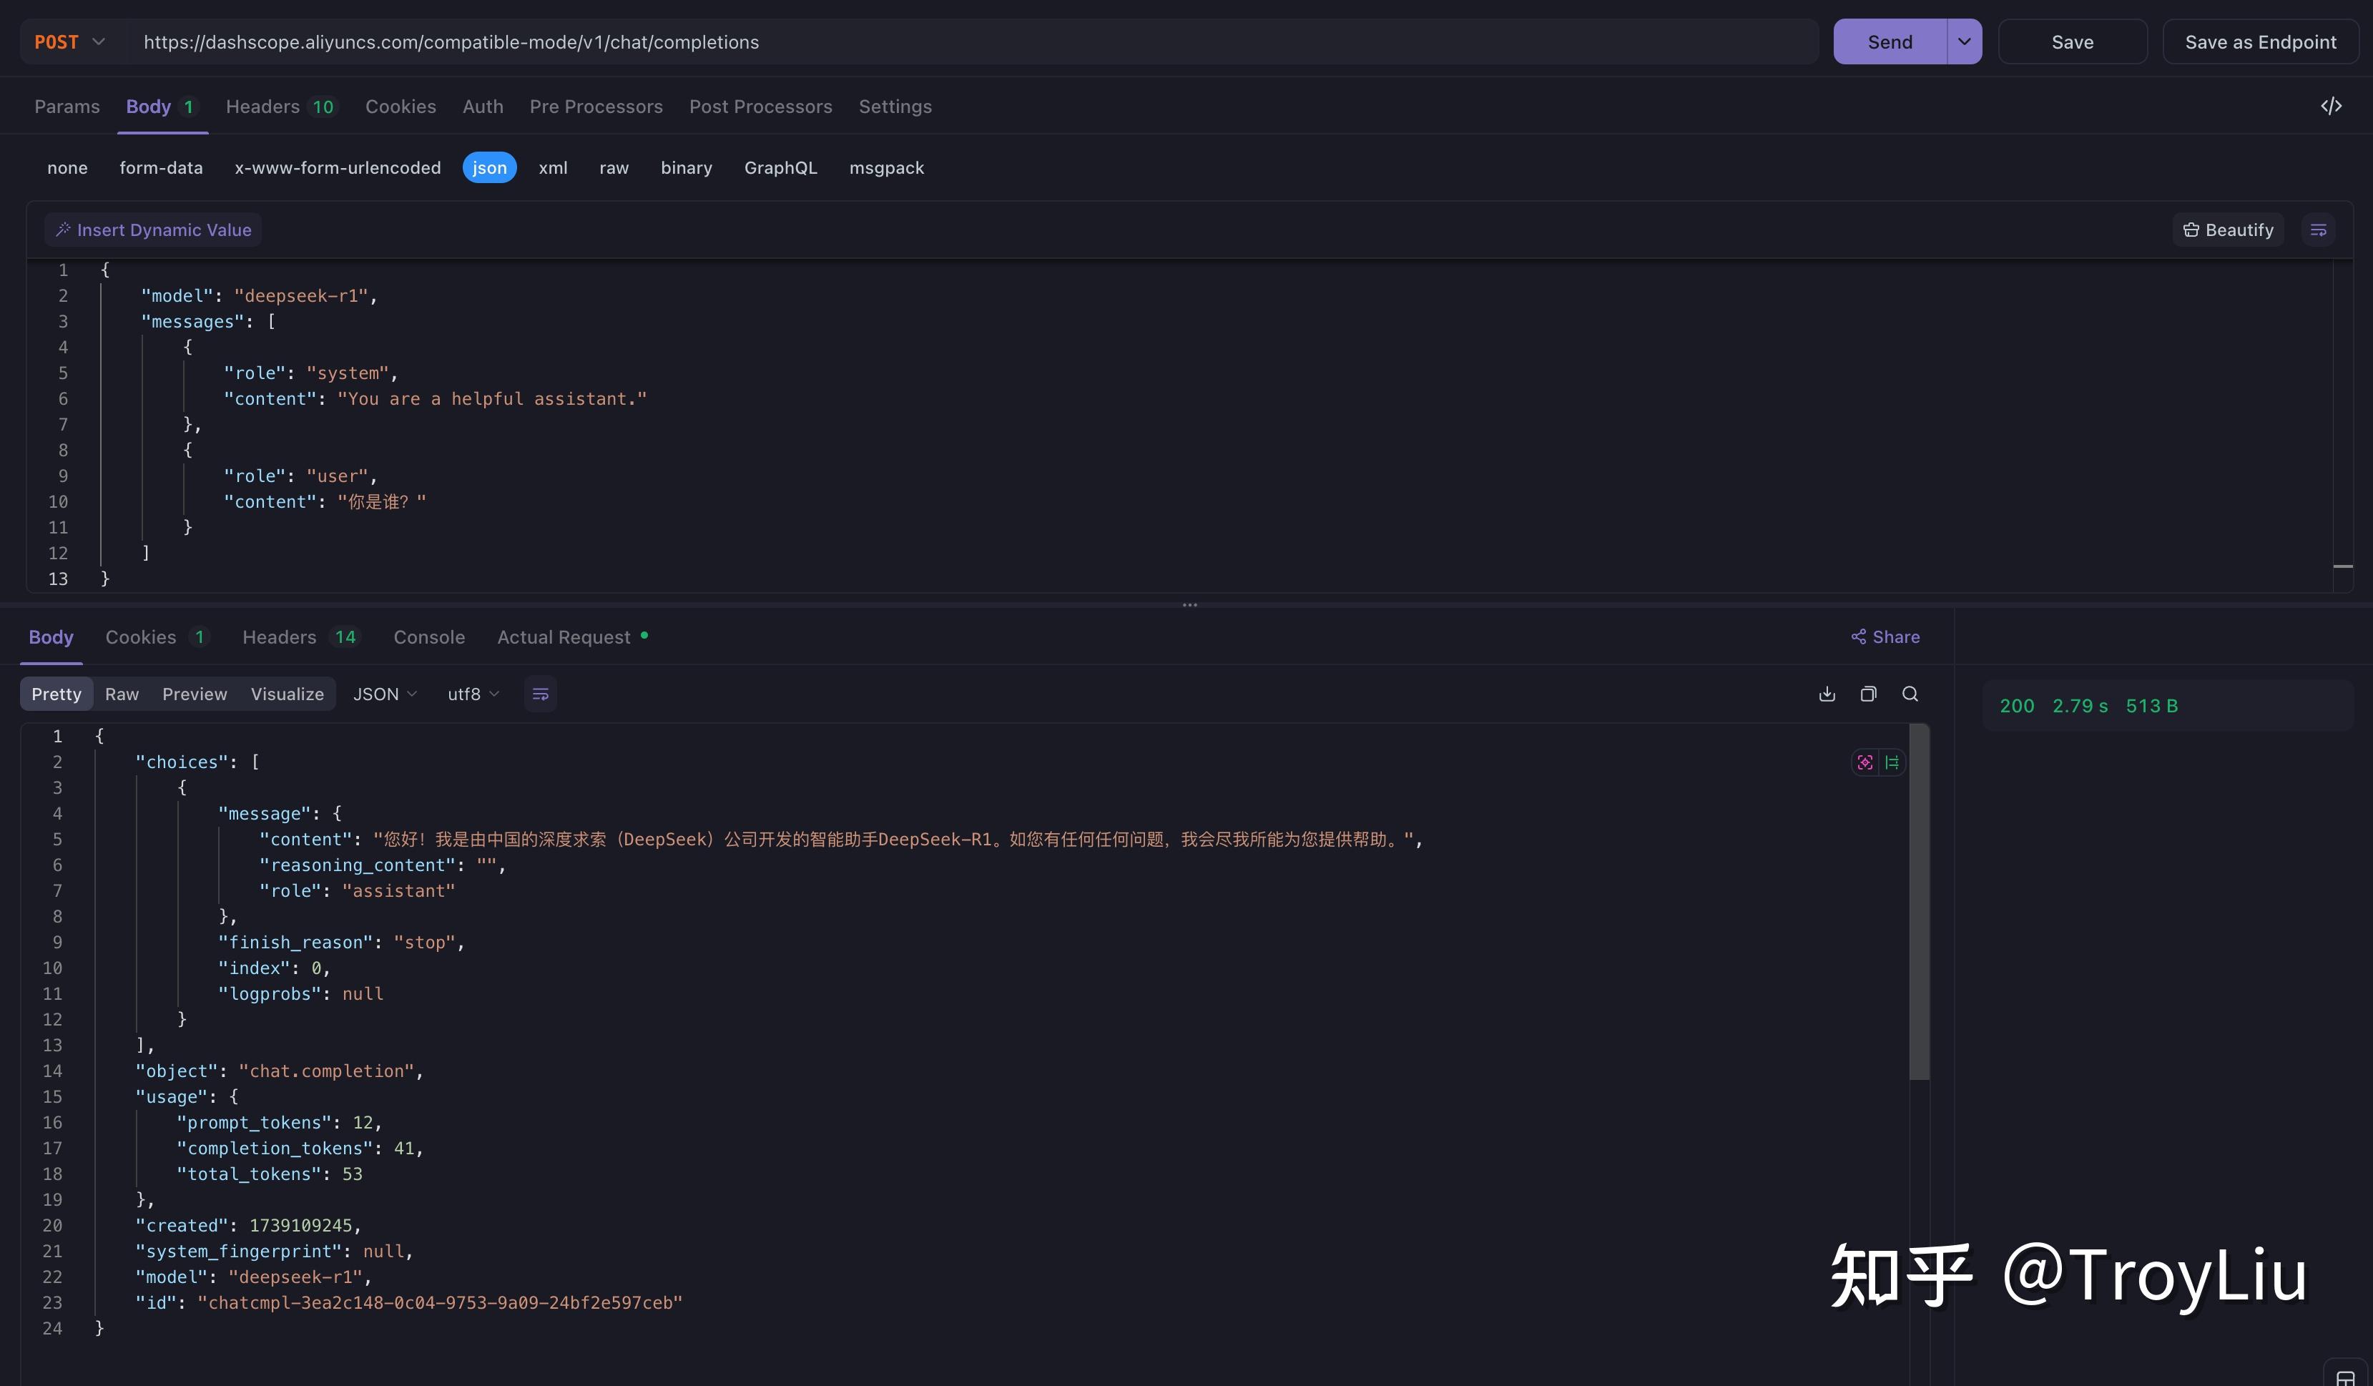The image size is (2373, 1386).
Task: Open the POST method dropdown
Action: point(69,42)
